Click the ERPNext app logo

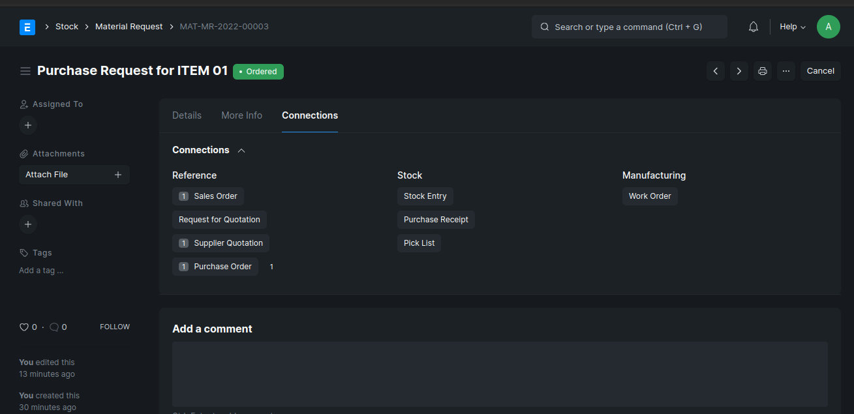coord(27,27)
